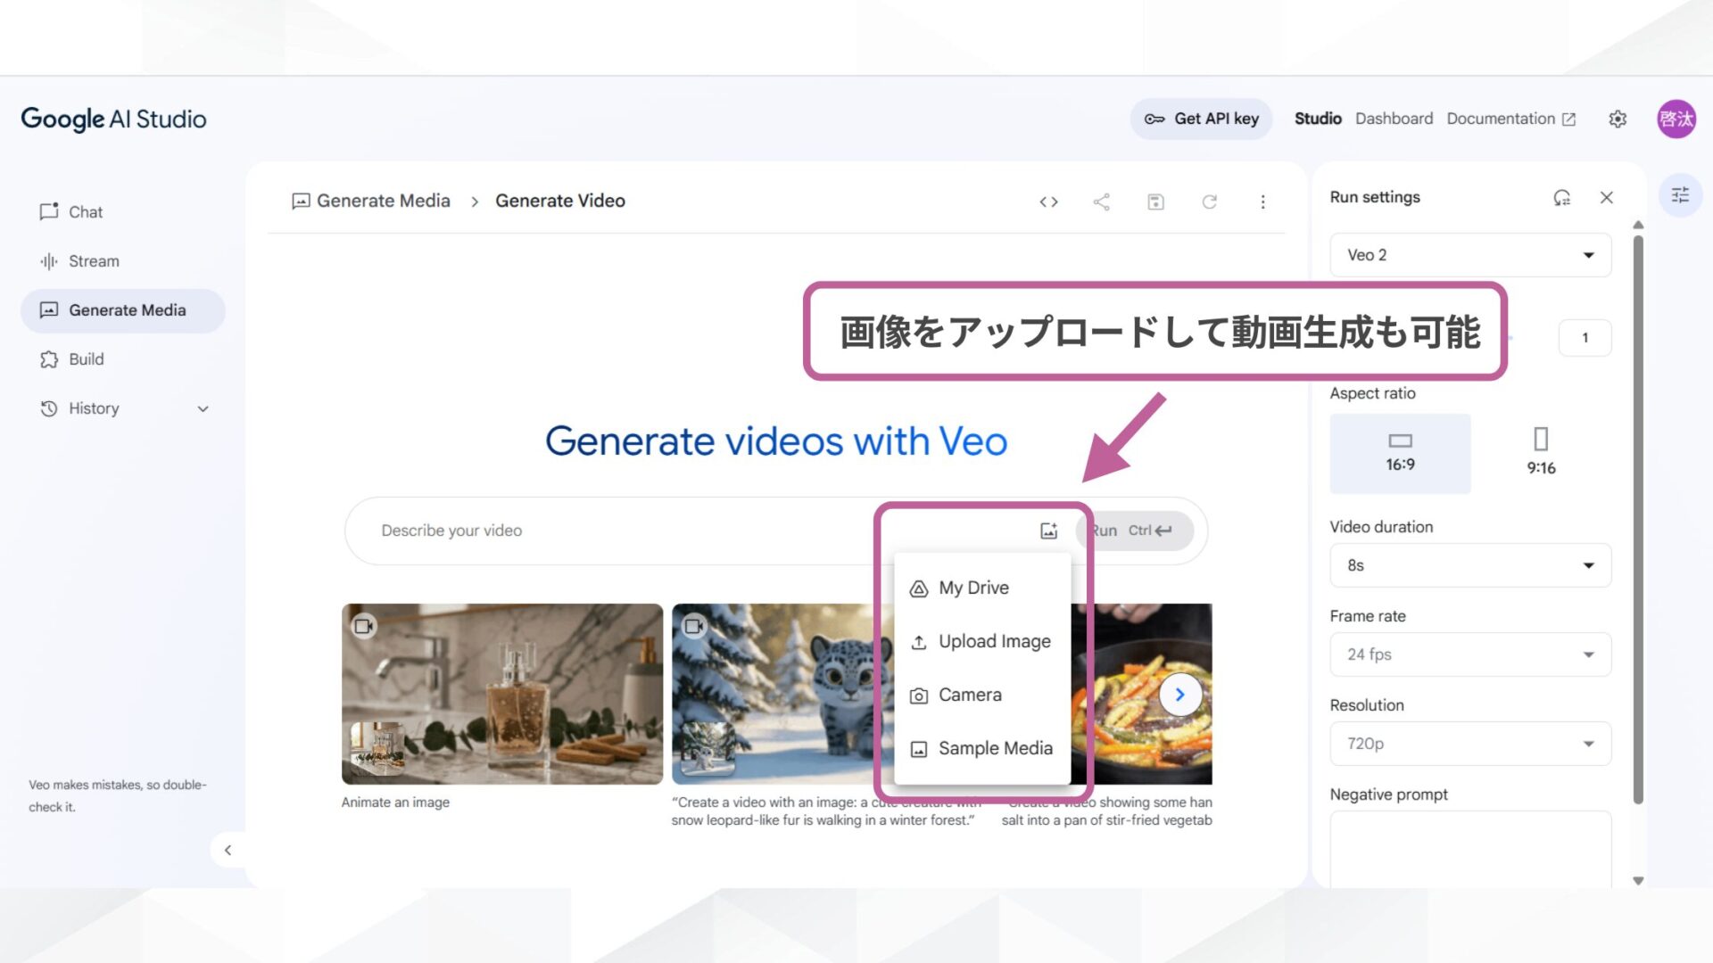Viewport: 1713px width, 963px height.
Task: Toggle the run settings panel tune icon
Action: (x=1680, y=194)
